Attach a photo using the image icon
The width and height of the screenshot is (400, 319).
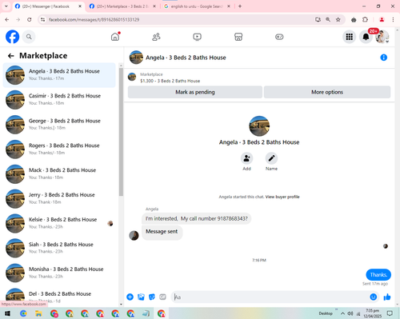point(141,297)
